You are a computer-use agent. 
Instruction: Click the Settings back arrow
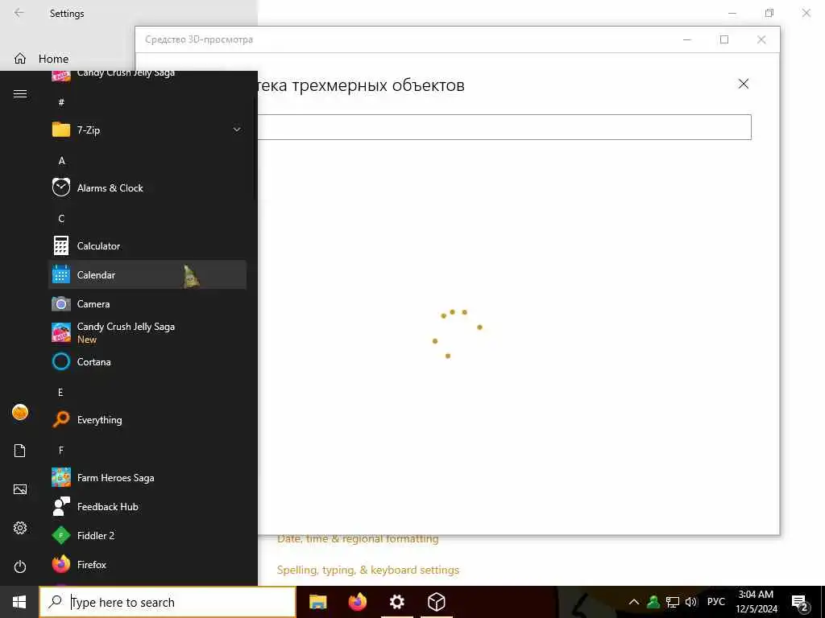coord(19,13)
